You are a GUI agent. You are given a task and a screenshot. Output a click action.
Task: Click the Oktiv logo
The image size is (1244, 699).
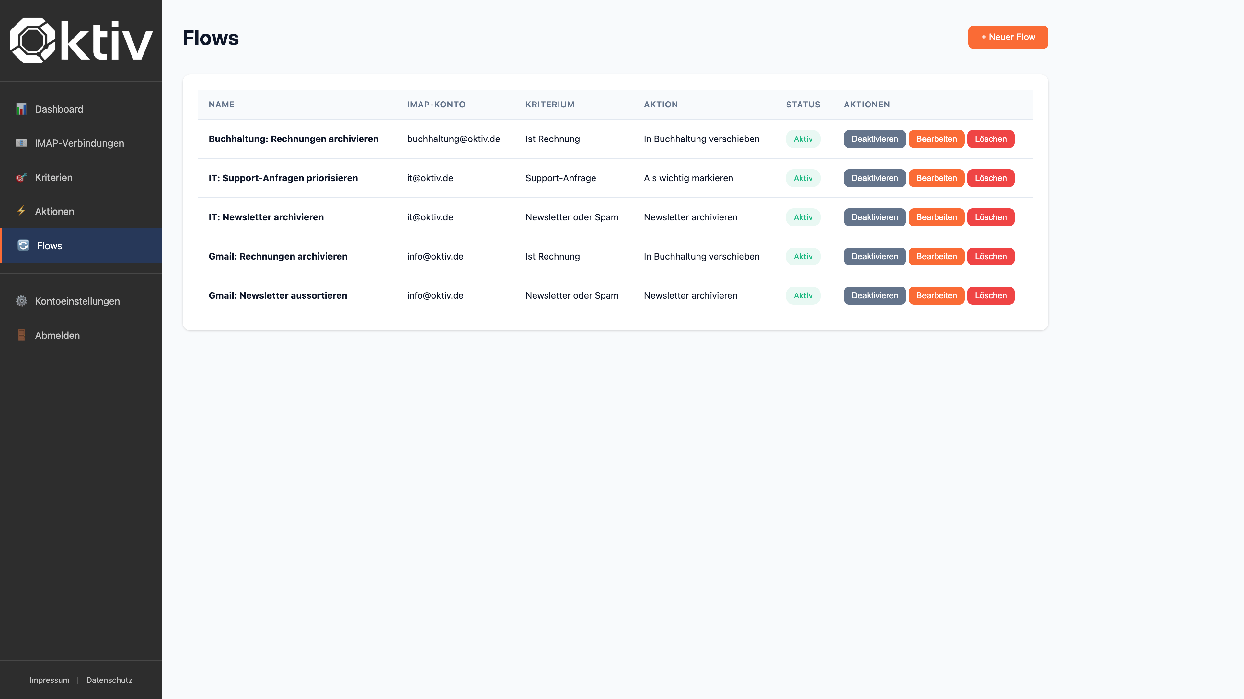pyautogui.click(x=81, y=40)
